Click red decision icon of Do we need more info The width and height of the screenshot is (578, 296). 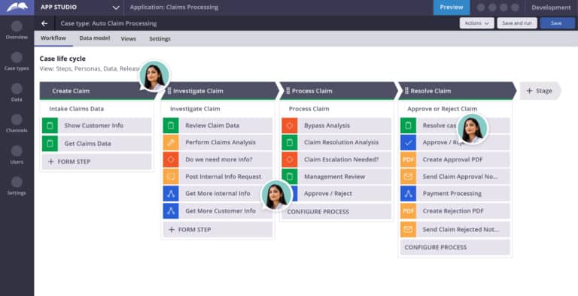[x=171, y=159]
